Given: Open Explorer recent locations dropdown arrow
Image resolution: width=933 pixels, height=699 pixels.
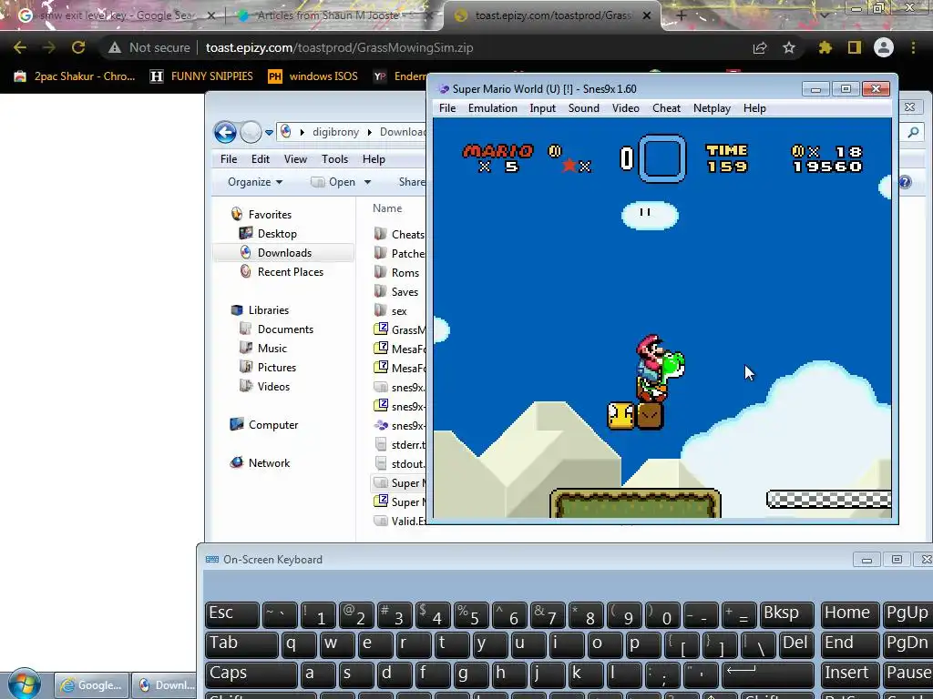Looking at the screenshot, I should pyautogui.click(x=269, y=132).
